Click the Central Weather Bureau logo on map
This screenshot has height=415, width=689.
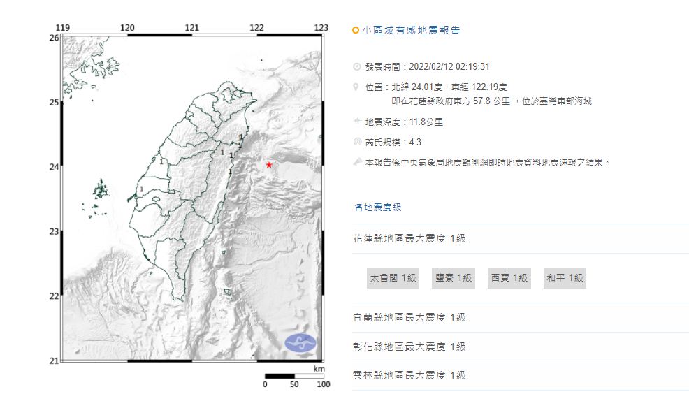pyautogui.click(x=300, y=343)
